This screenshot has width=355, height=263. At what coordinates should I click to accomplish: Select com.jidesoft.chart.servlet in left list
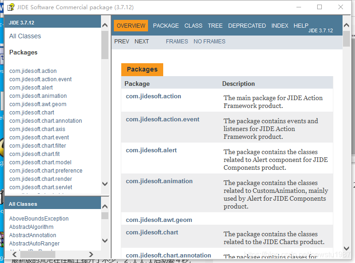tap(41, 187)
